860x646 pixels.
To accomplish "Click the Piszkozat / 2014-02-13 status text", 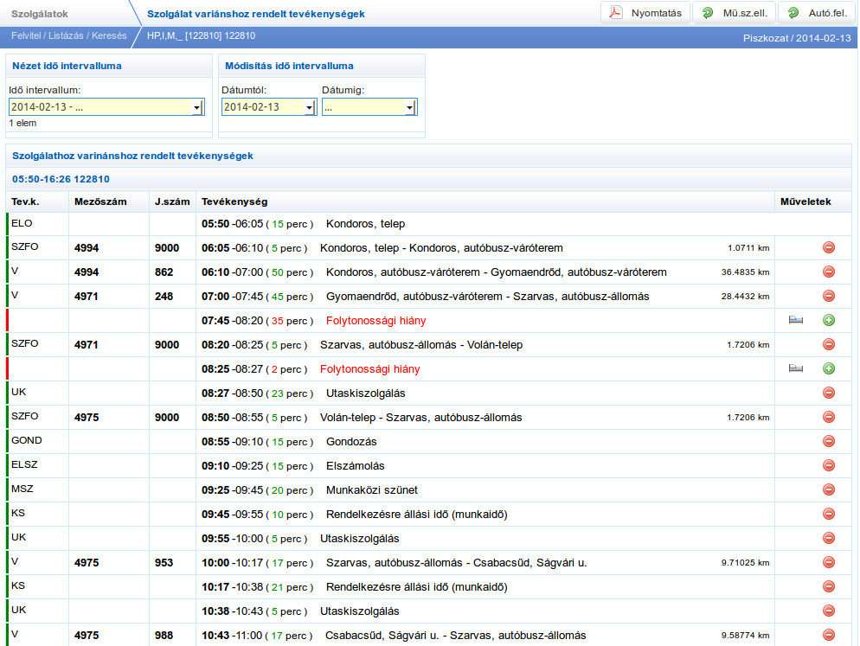I will (797, 38).
